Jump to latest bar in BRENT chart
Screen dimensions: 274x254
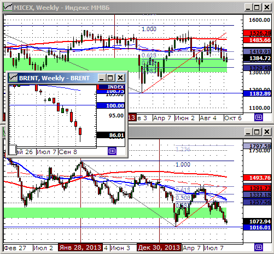tap(112, 151)
